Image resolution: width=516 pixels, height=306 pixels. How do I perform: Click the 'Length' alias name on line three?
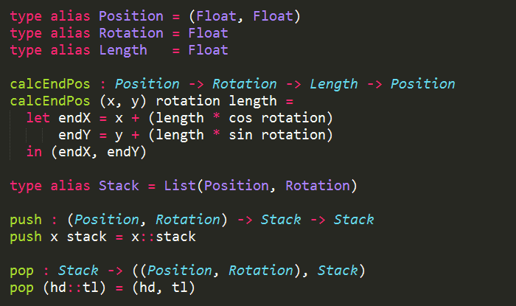tap(122, 50)
